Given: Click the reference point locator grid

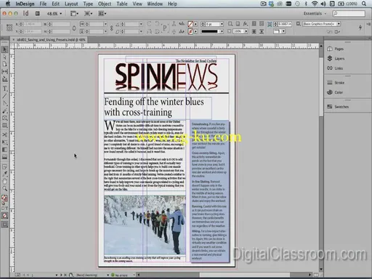Looking at the screenshot, I should pos(9,28).
